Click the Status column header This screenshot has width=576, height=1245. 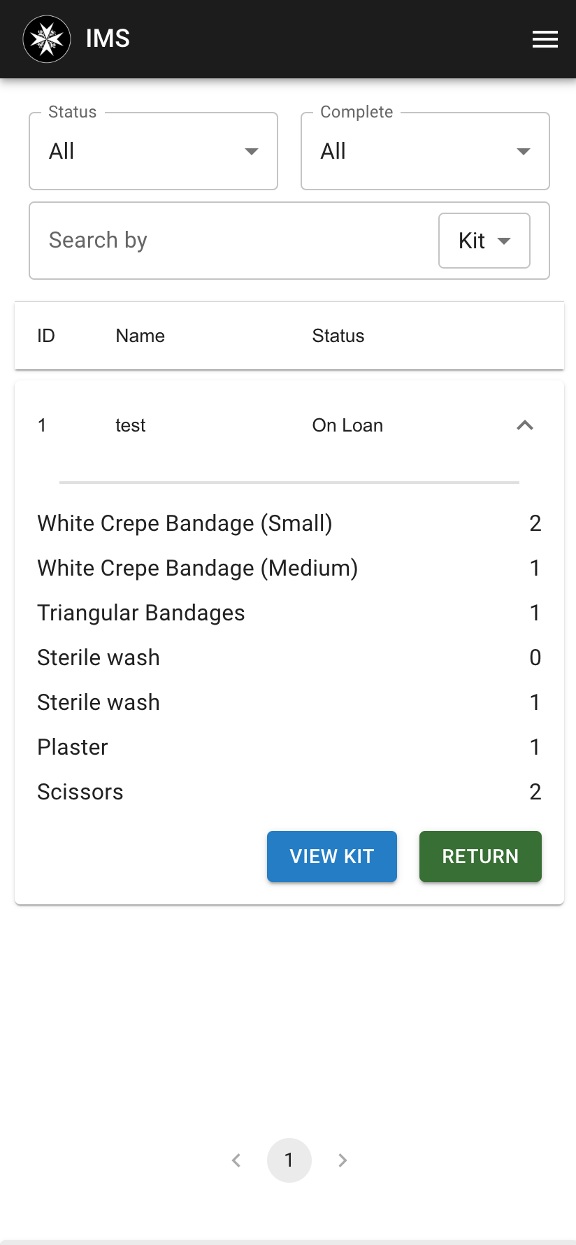[338, 336]
